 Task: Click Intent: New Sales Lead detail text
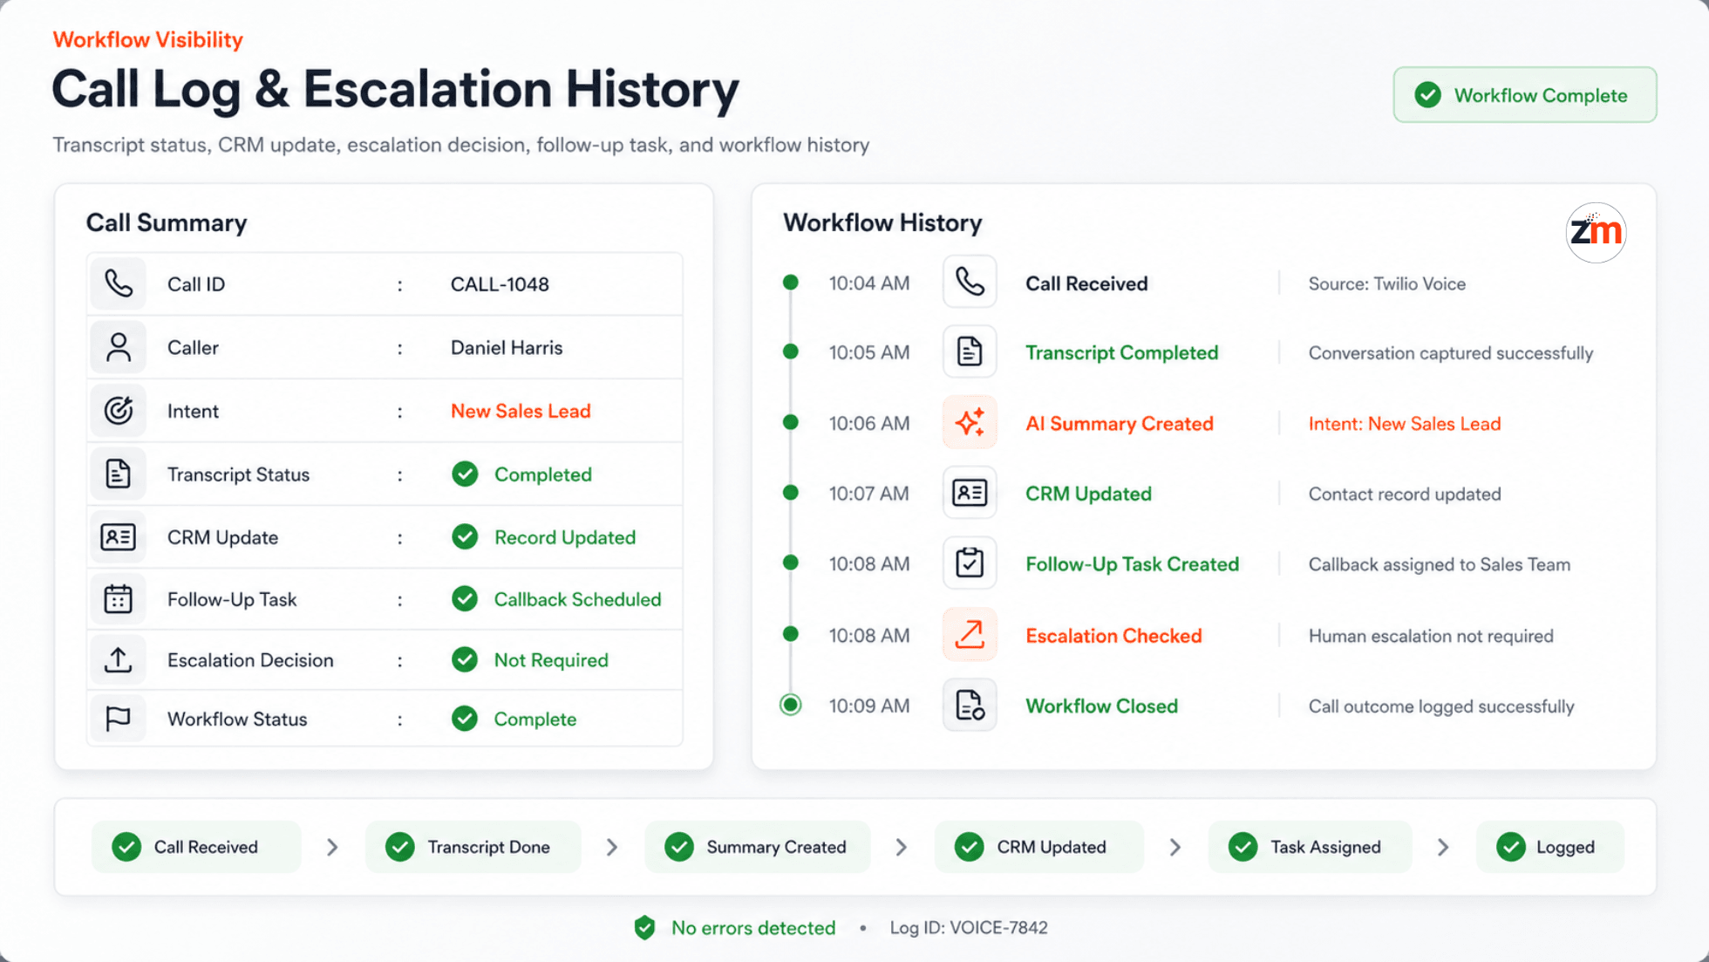tap(1404, 424)
